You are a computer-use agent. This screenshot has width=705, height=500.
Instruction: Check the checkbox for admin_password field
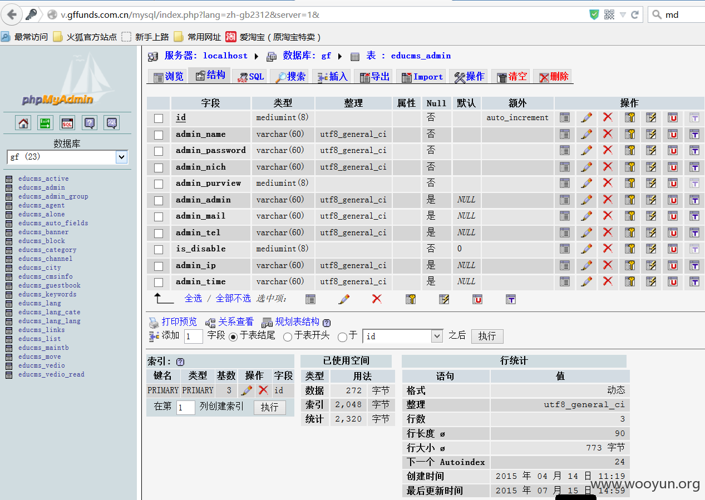click(159, 151)
